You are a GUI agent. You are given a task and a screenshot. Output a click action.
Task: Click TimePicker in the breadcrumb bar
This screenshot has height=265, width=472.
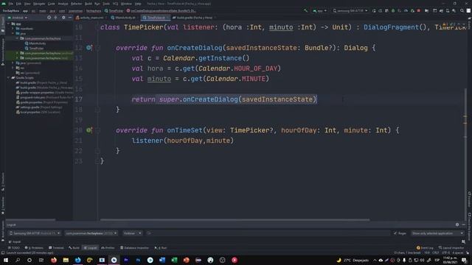click(x=114, y=11)
